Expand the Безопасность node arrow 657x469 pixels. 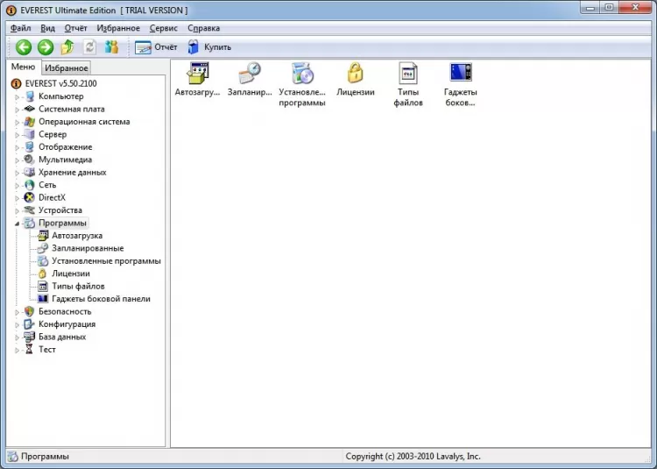18,312
